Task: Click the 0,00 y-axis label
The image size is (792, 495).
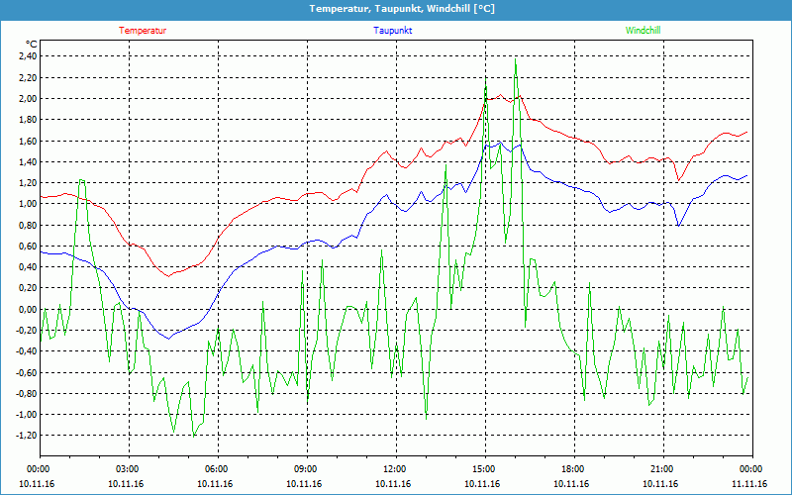Action: point(28,310)
